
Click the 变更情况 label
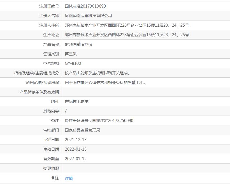click(51, 168)
